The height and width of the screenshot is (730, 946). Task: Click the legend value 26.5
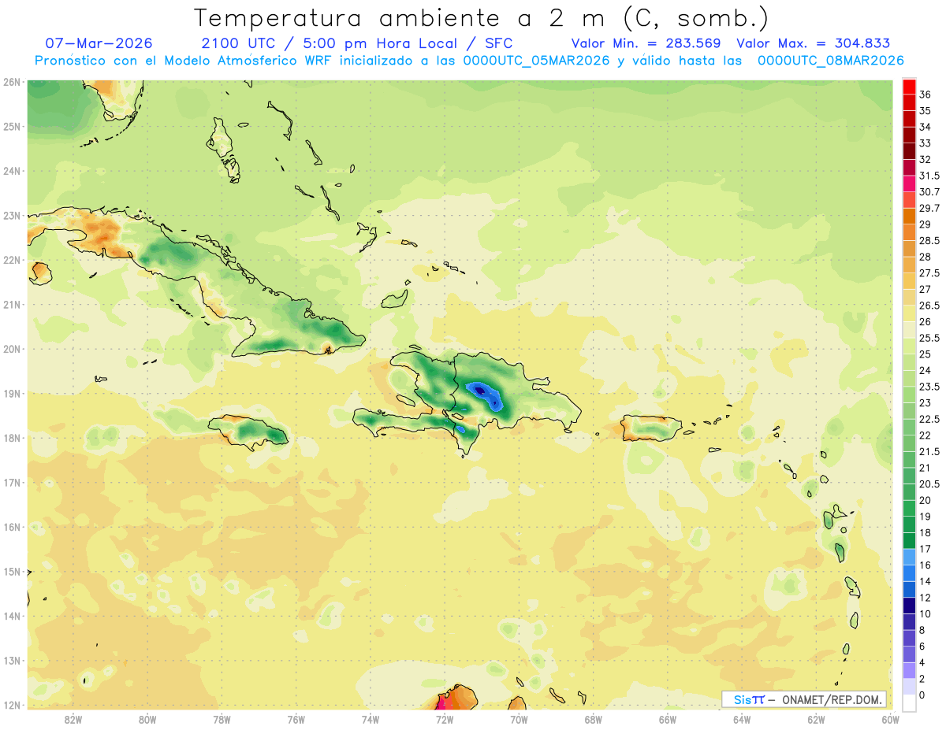pyautogui.click(x=929, y=306)
